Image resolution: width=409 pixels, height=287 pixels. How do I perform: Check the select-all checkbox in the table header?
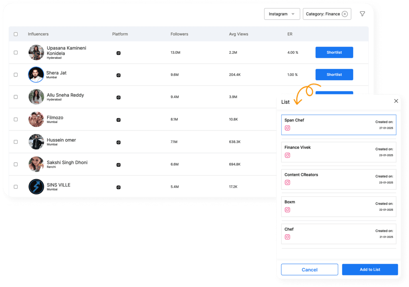(16, 34)
